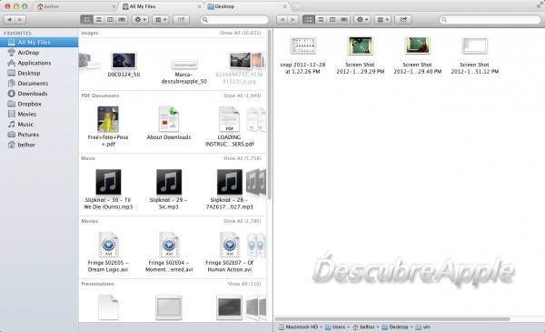
Task: Click Share button in right pane
Action: (x=403, y=19)
